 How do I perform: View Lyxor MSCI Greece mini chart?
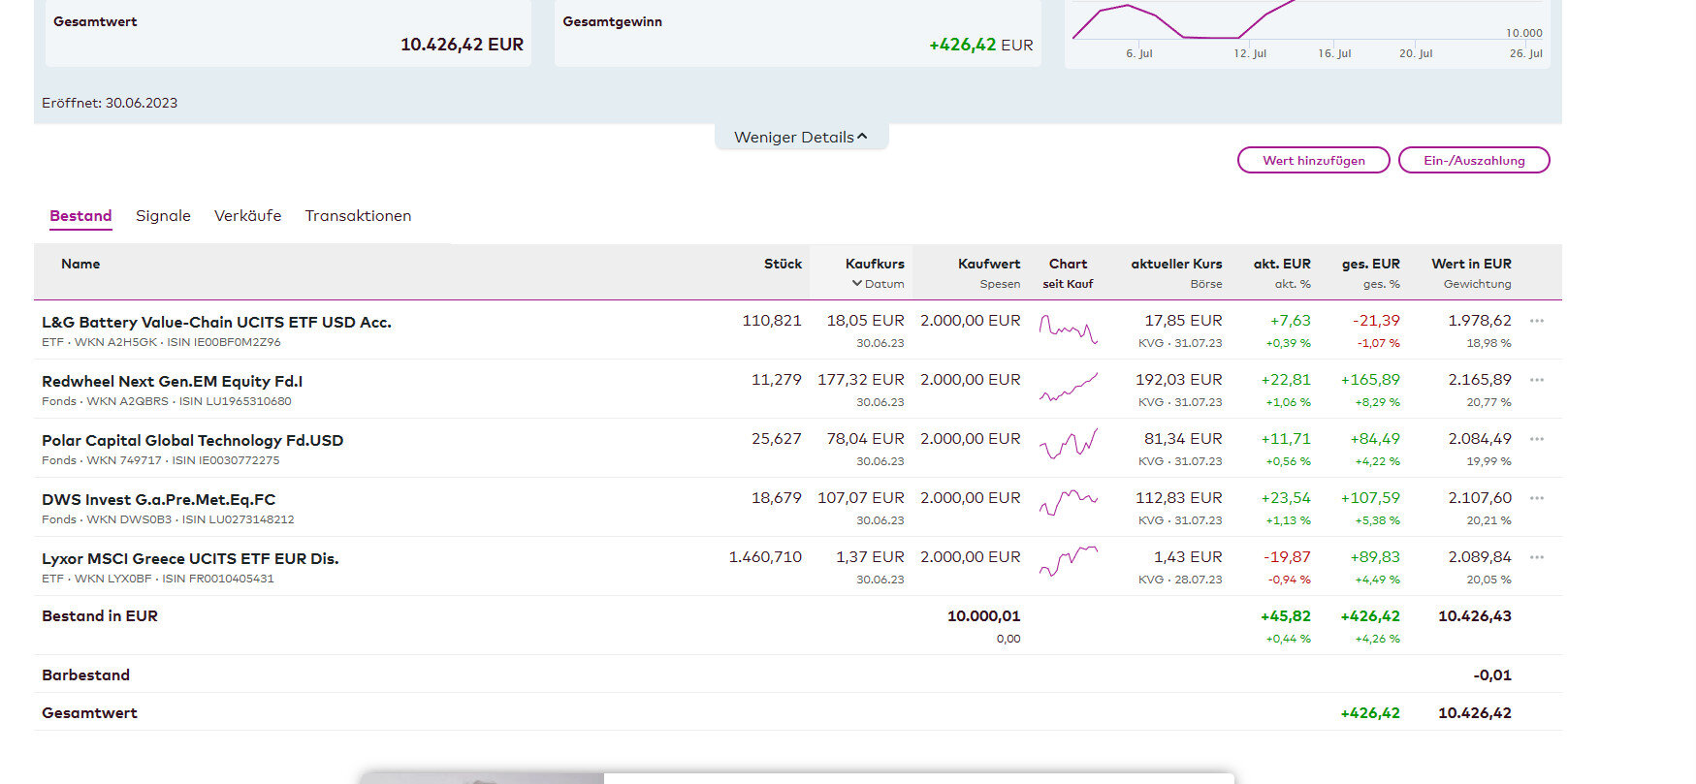click(1068, 562)
